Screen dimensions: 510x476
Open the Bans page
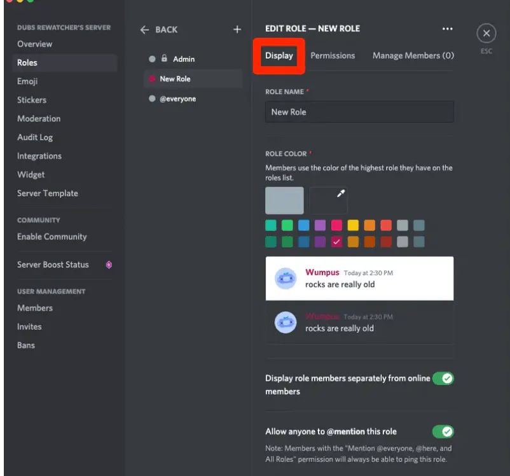pos(25,345)
